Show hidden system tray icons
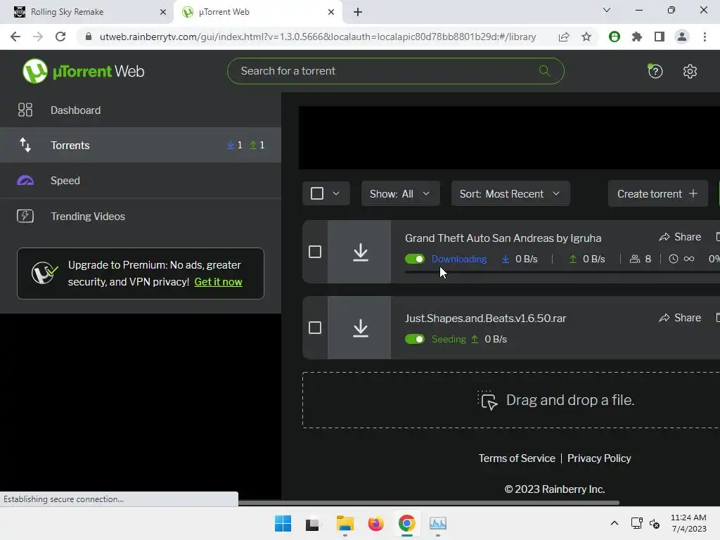Viewport: 720px width, 540px height. [614, 523]
